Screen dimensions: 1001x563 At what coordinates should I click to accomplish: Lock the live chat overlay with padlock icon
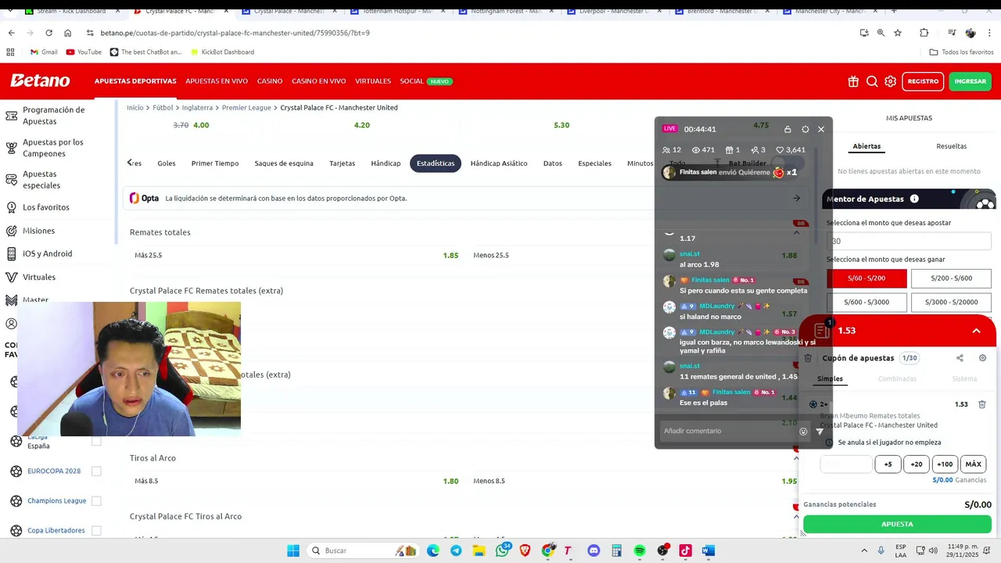(788, 129)
